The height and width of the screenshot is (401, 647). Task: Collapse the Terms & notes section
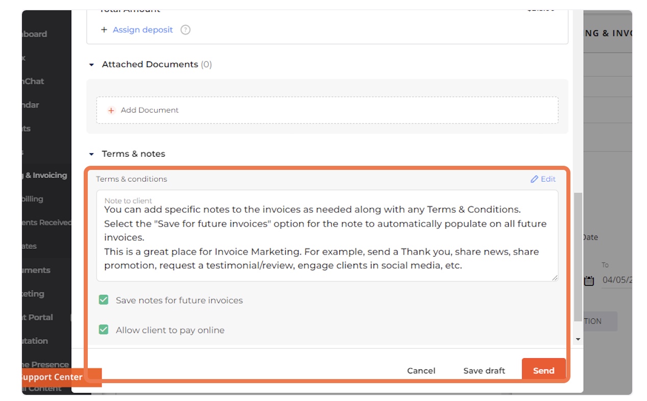(92, 154)
